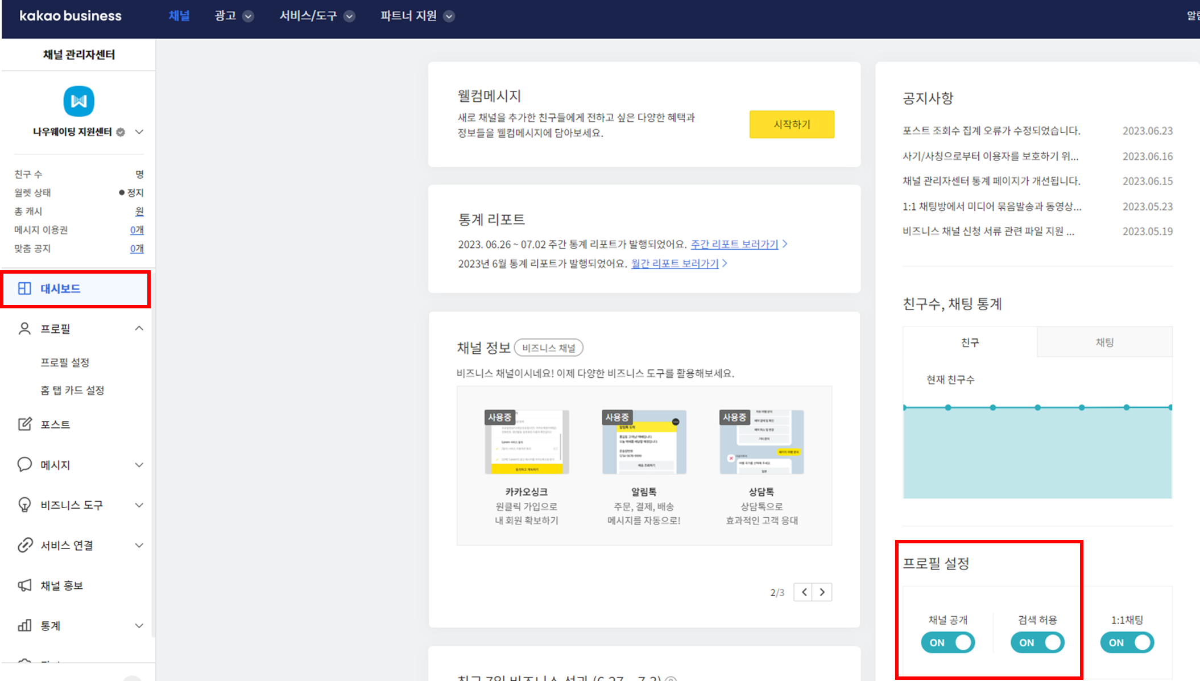Viewport: 1200px width, 681px height.
Task: Click the 프로필 설정 panel heading
Action: pyautogui.click(x=936, y=563)
